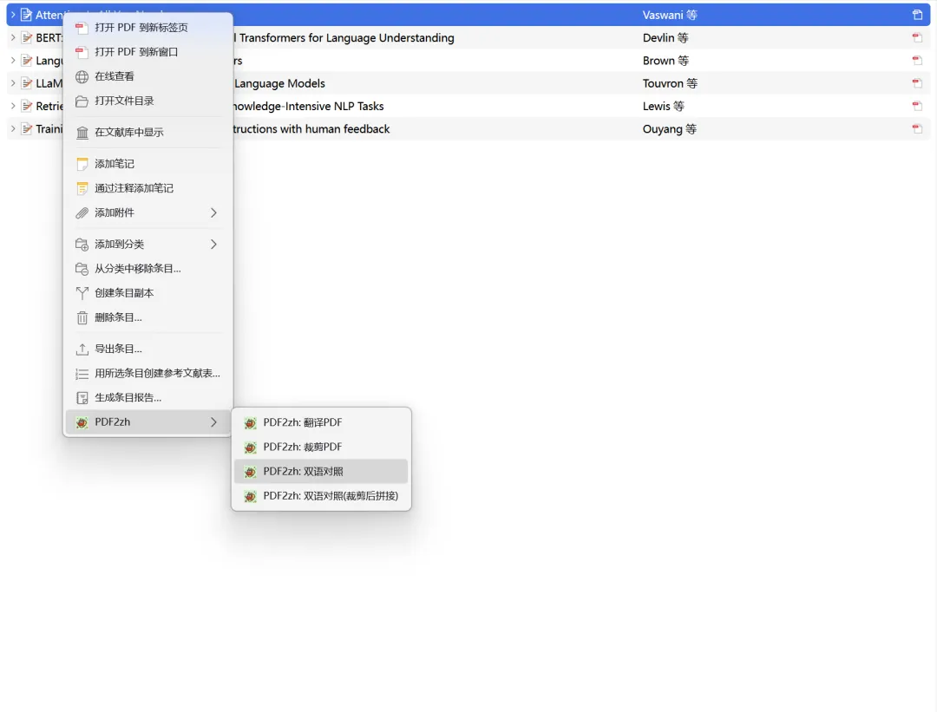Click the report icon for 生成条目报告

click(82, 398)
